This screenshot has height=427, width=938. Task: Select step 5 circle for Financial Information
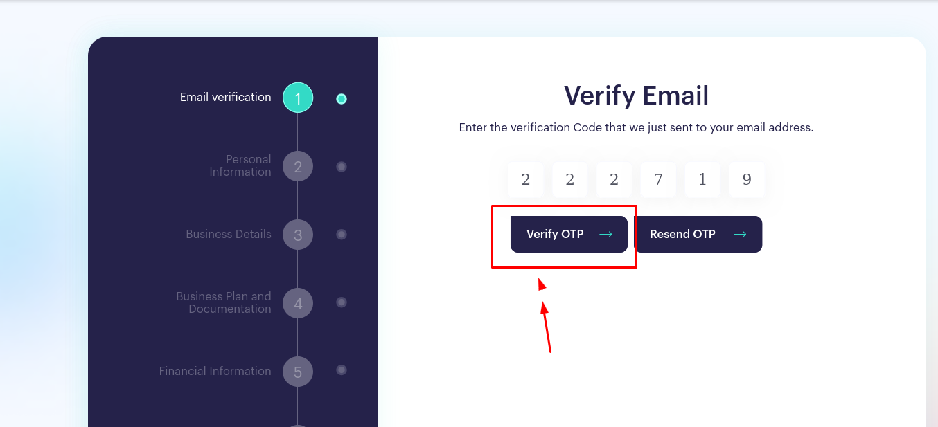pyautogui.click(x=298, y=372)
